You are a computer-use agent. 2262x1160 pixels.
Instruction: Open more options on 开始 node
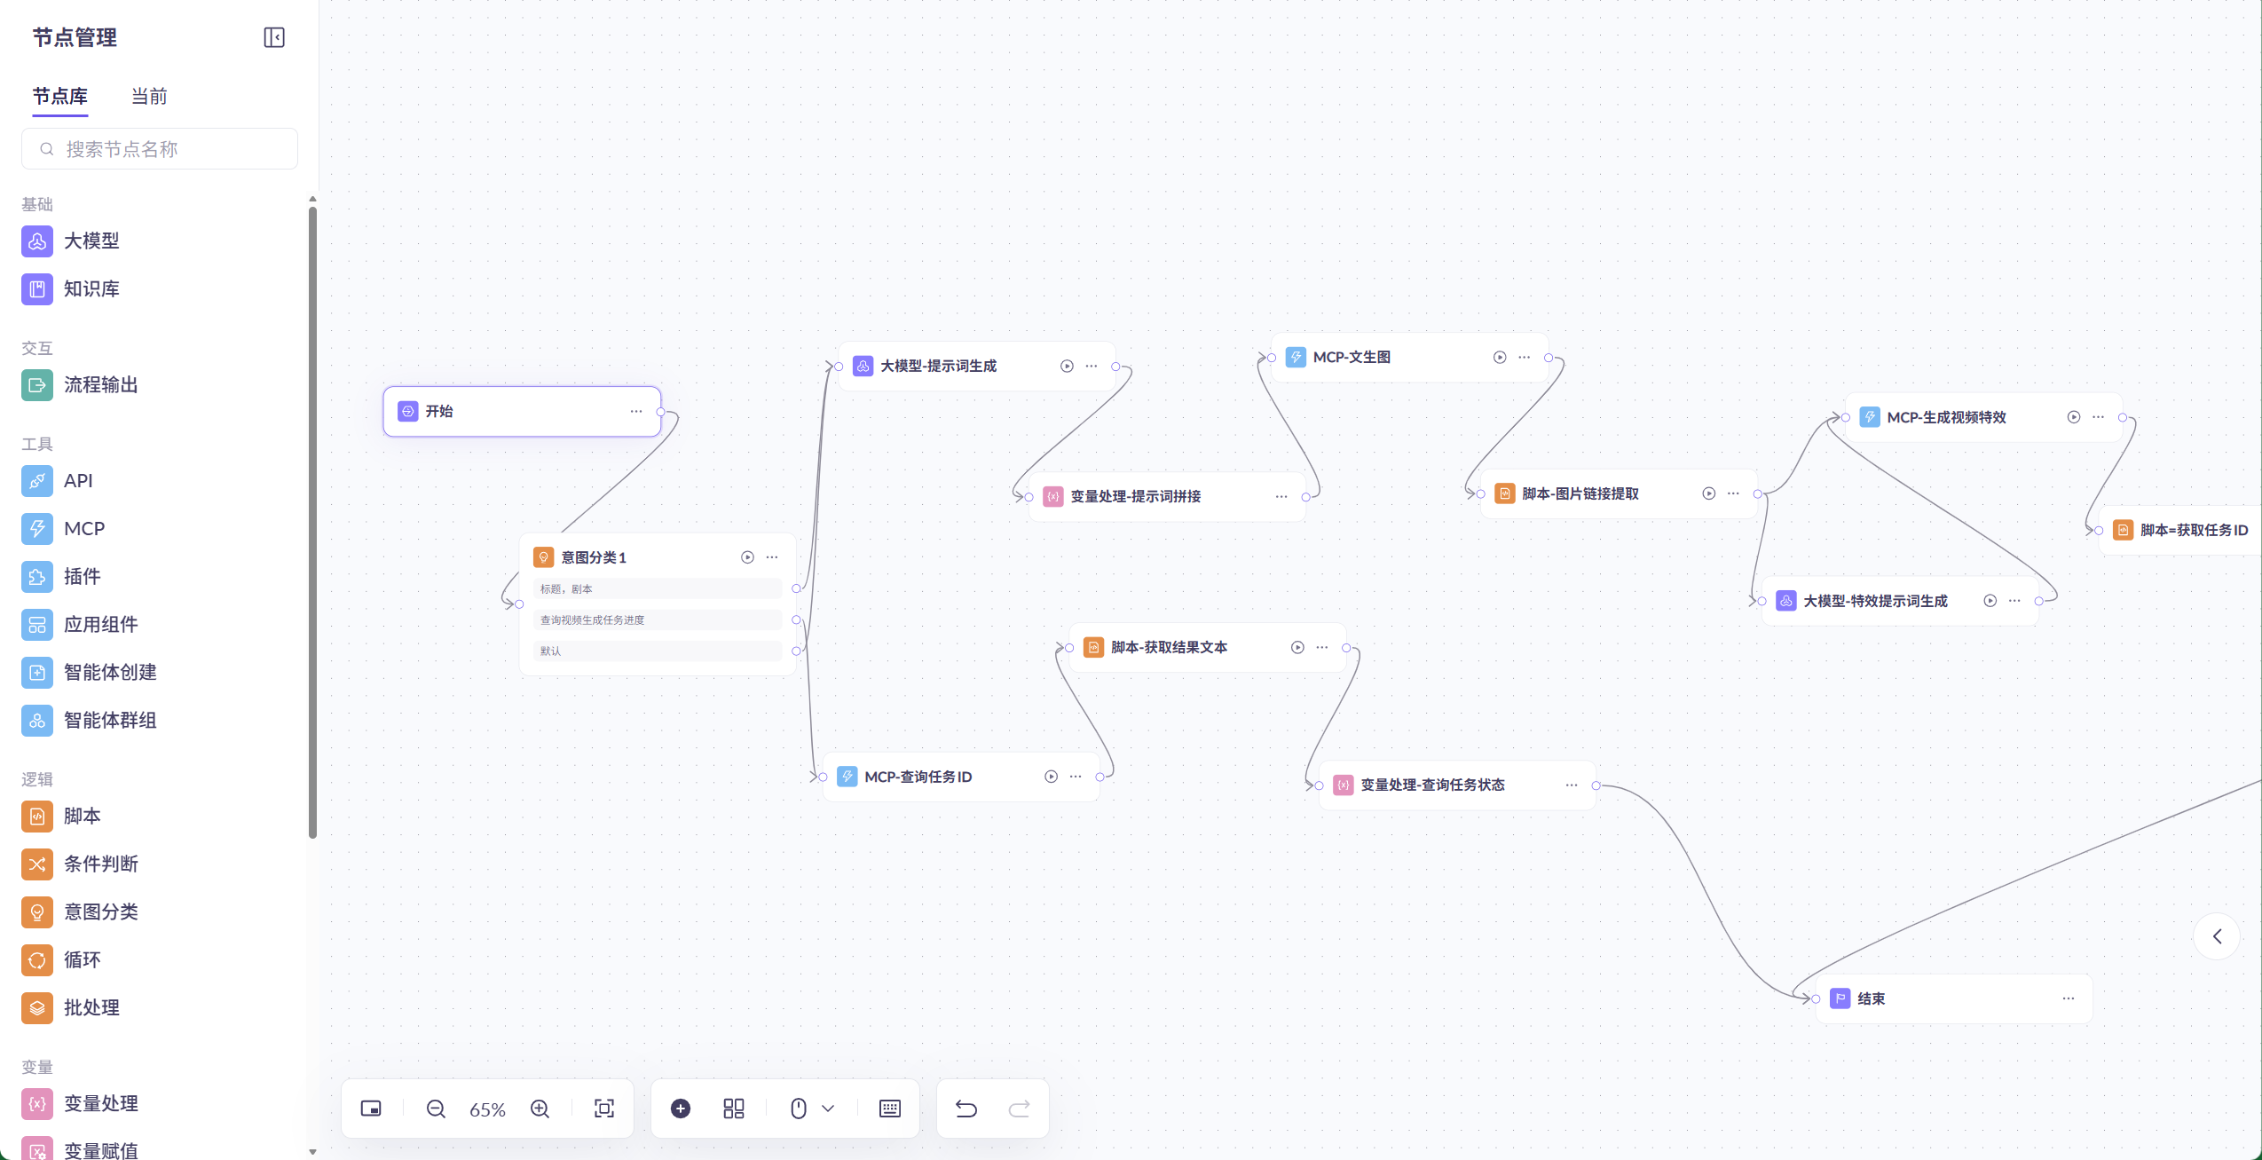pyautogui.click(x=635, y=412)
